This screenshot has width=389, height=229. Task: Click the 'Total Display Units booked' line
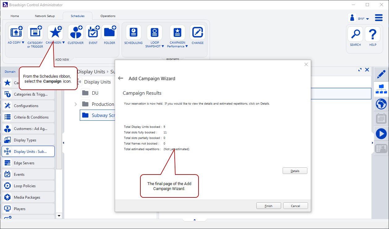click(144, 127)
